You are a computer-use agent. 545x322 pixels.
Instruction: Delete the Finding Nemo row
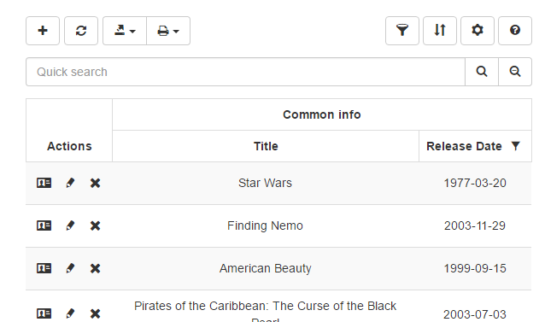tap(95, 225)
